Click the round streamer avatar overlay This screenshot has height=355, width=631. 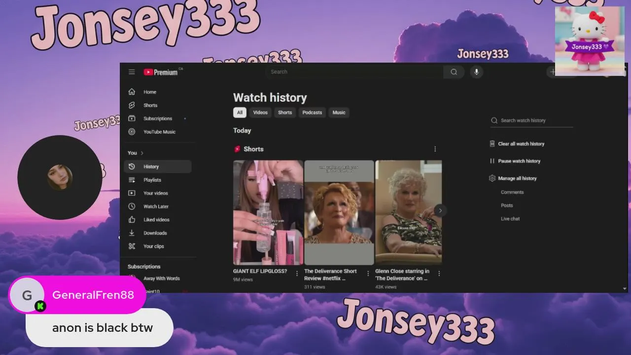(x=60, y=177)
